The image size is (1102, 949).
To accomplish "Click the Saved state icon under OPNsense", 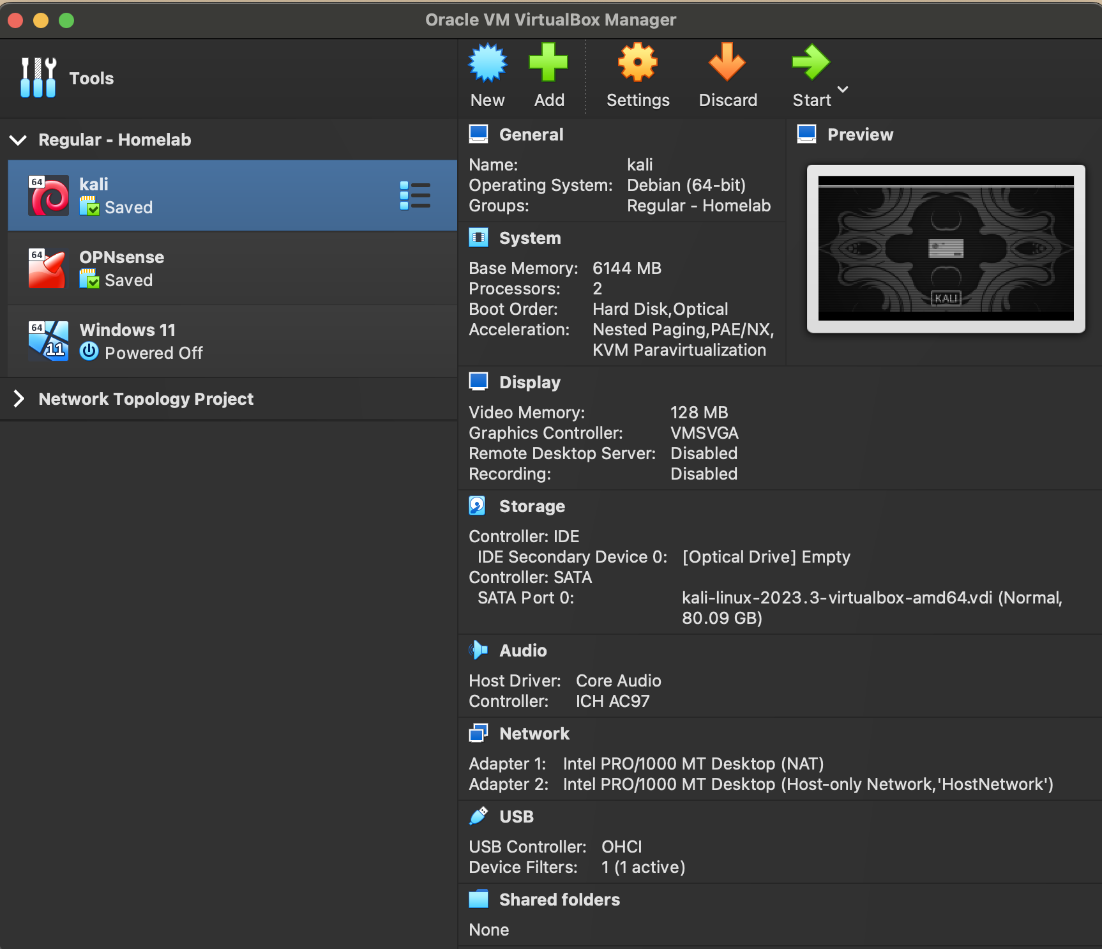I will pyautogui.click(x=89, y=280).
